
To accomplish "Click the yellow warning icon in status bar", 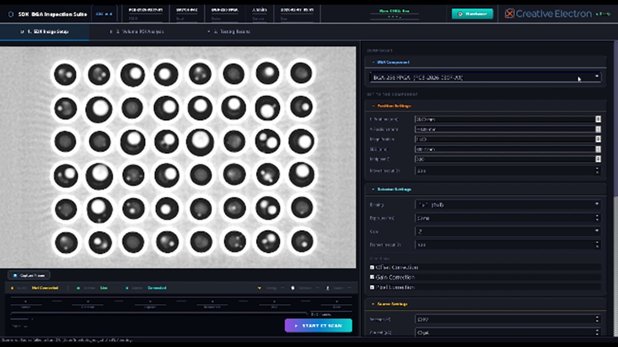I will tap(259, 288).
